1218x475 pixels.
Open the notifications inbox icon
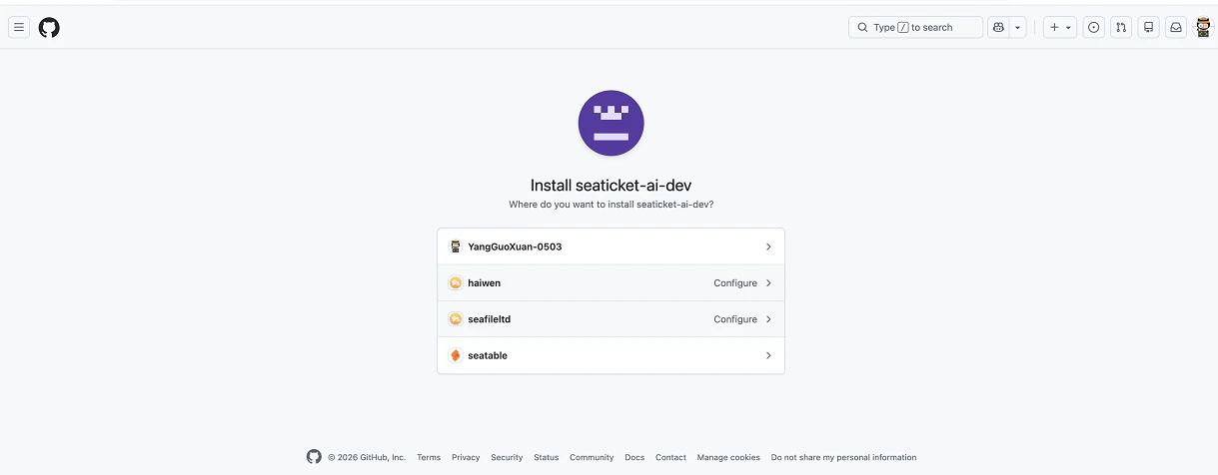pyautogui.click(x=1176, y=28)
